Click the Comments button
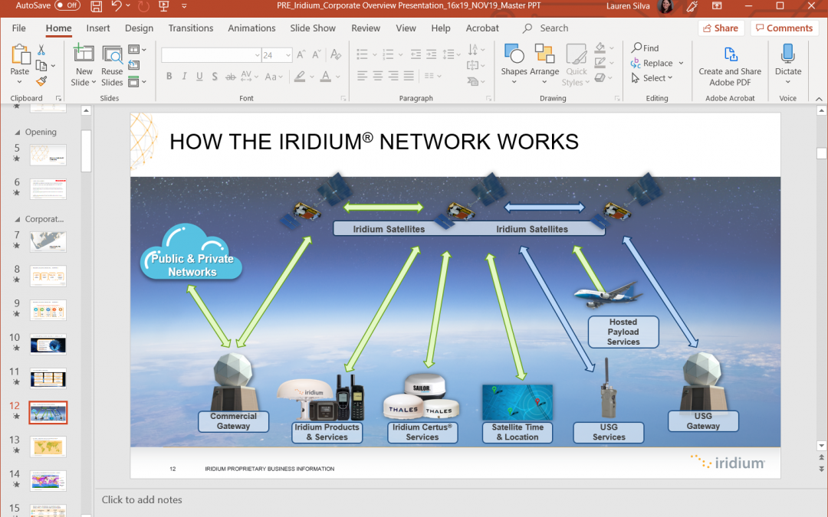 784,28
